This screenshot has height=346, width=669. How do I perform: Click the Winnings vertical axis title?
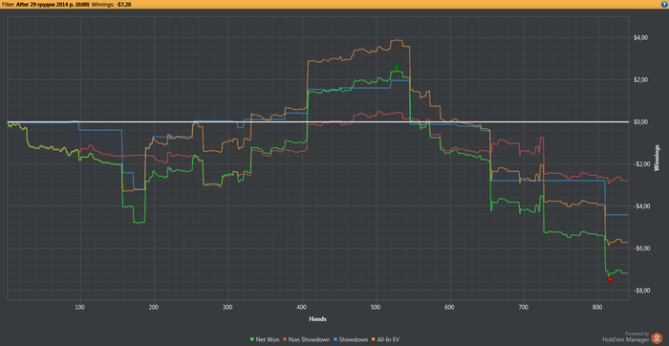[657, 159]
